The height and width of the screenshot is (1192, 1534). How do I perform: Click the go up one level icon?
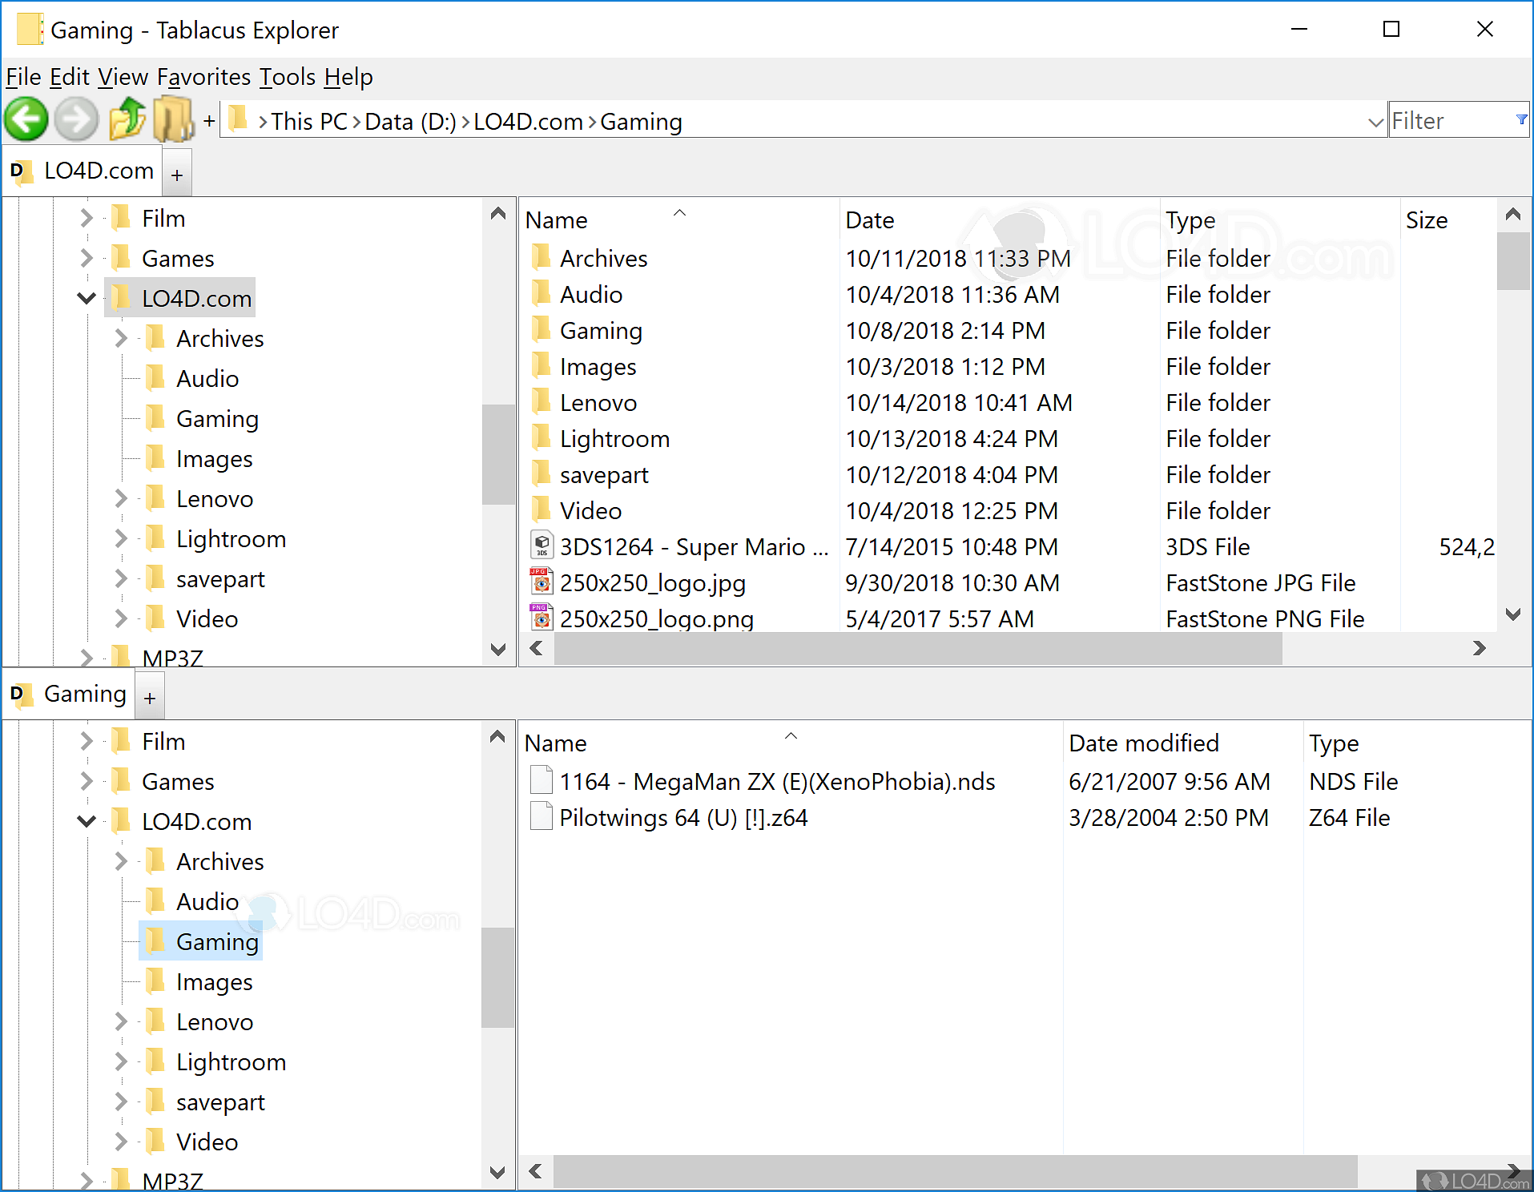click(127, 119)
